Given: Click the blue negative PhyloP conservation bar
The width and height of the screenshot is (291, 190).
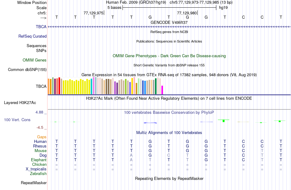Looking at the screenshot, I should pyautogui.click(x=150, y=123).
